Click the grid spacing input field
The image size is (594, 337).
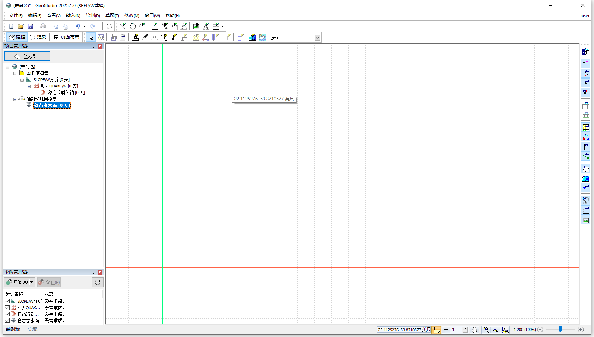(457, 330)
